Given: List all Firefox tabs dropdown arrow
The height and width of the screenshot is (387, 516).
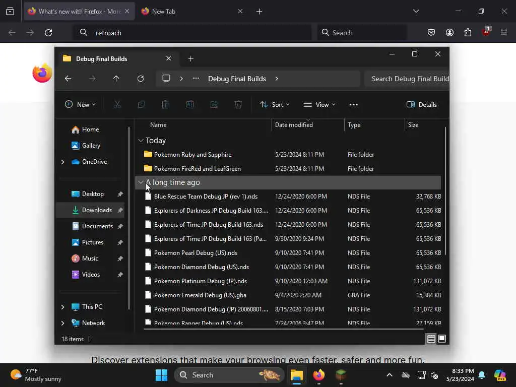Looking at the screenshot, I should tap(416, 11).
